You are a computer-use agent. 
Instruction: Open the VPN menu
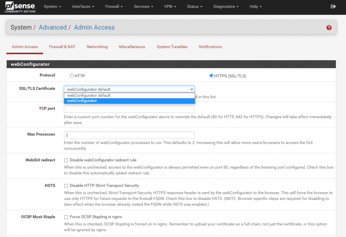170,7
